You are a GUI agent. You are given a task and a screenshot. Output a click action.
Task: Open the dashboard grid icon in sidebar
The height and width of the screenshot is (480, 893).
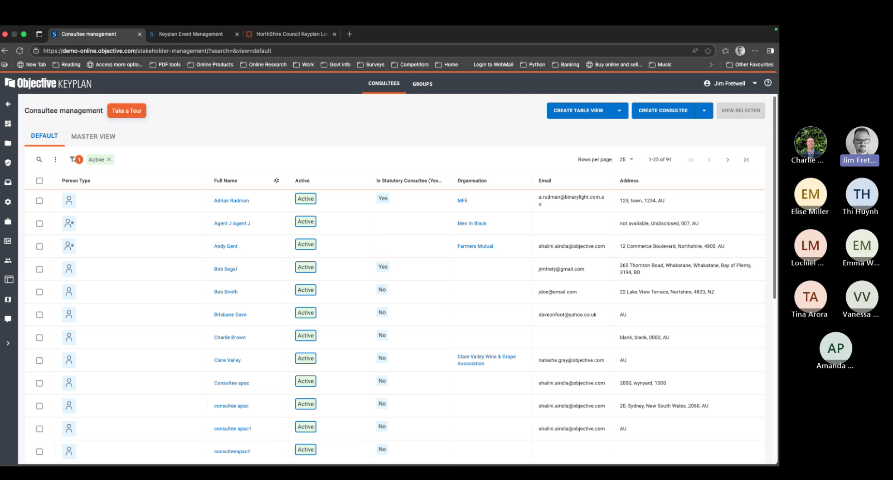point(8,124)
